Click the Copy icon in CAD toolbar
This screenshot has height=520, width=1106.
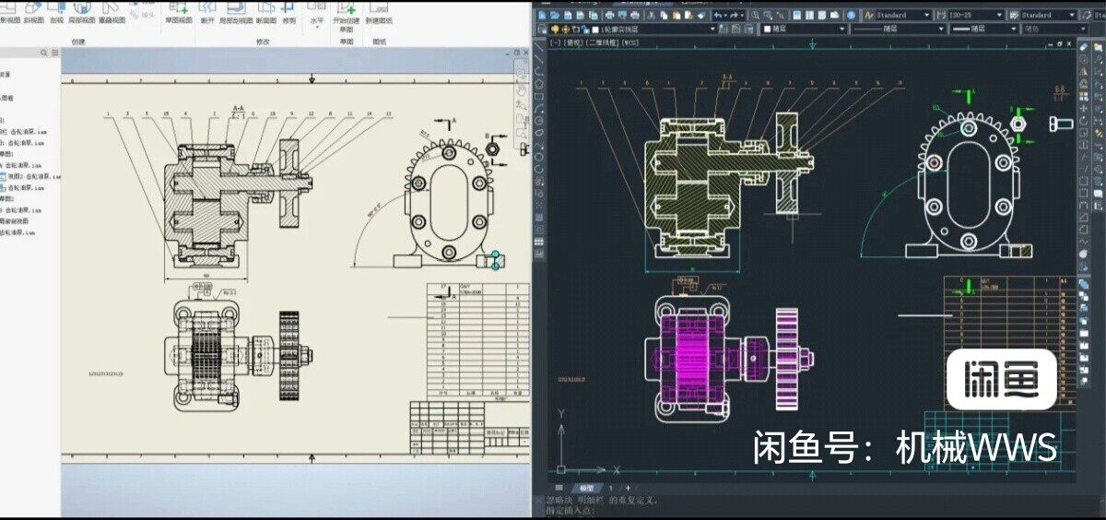click(x=664, y=15)
